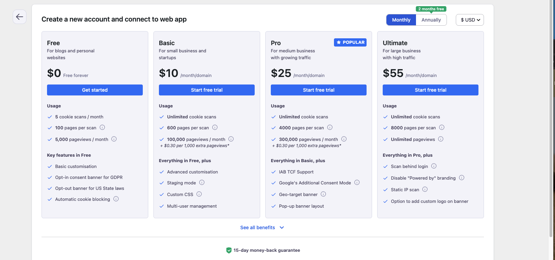This screenshot has width=555, height=260.
Task: Click "Option to add custom logo on banner"
Action: coord(429,201)
